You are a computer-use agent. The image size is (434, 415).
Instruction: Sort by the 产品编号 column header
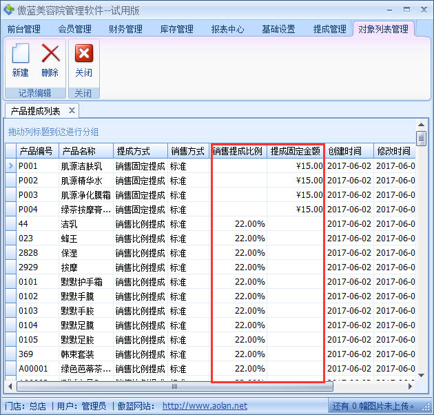coord(37,151)
